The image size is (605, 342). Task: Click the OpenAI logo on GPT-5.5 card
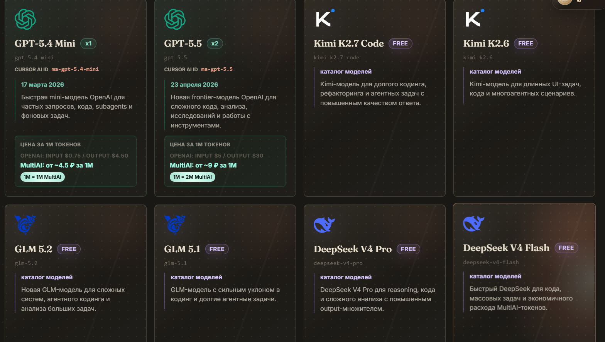tap(175, 19)
